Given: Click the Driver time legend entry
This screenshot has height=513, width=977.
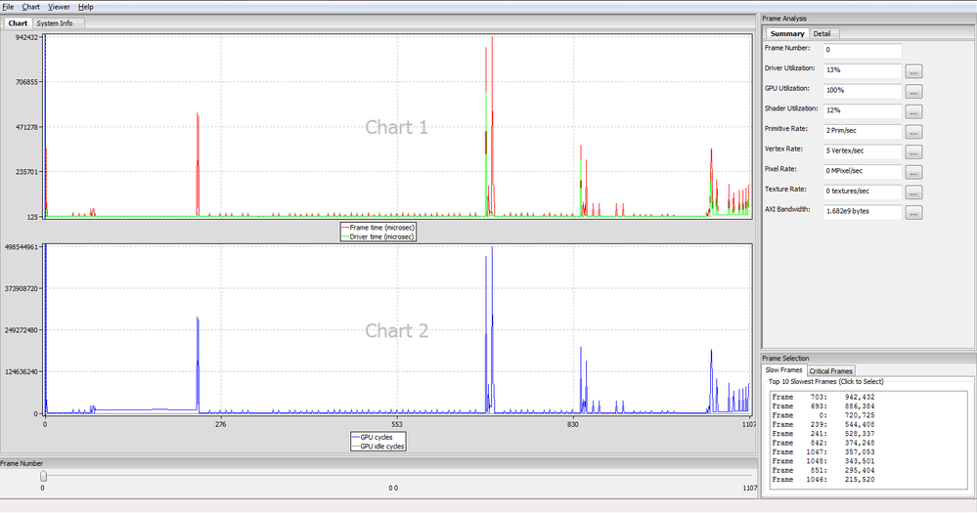Looking at the screenshot, I should (x=377, y=237).
